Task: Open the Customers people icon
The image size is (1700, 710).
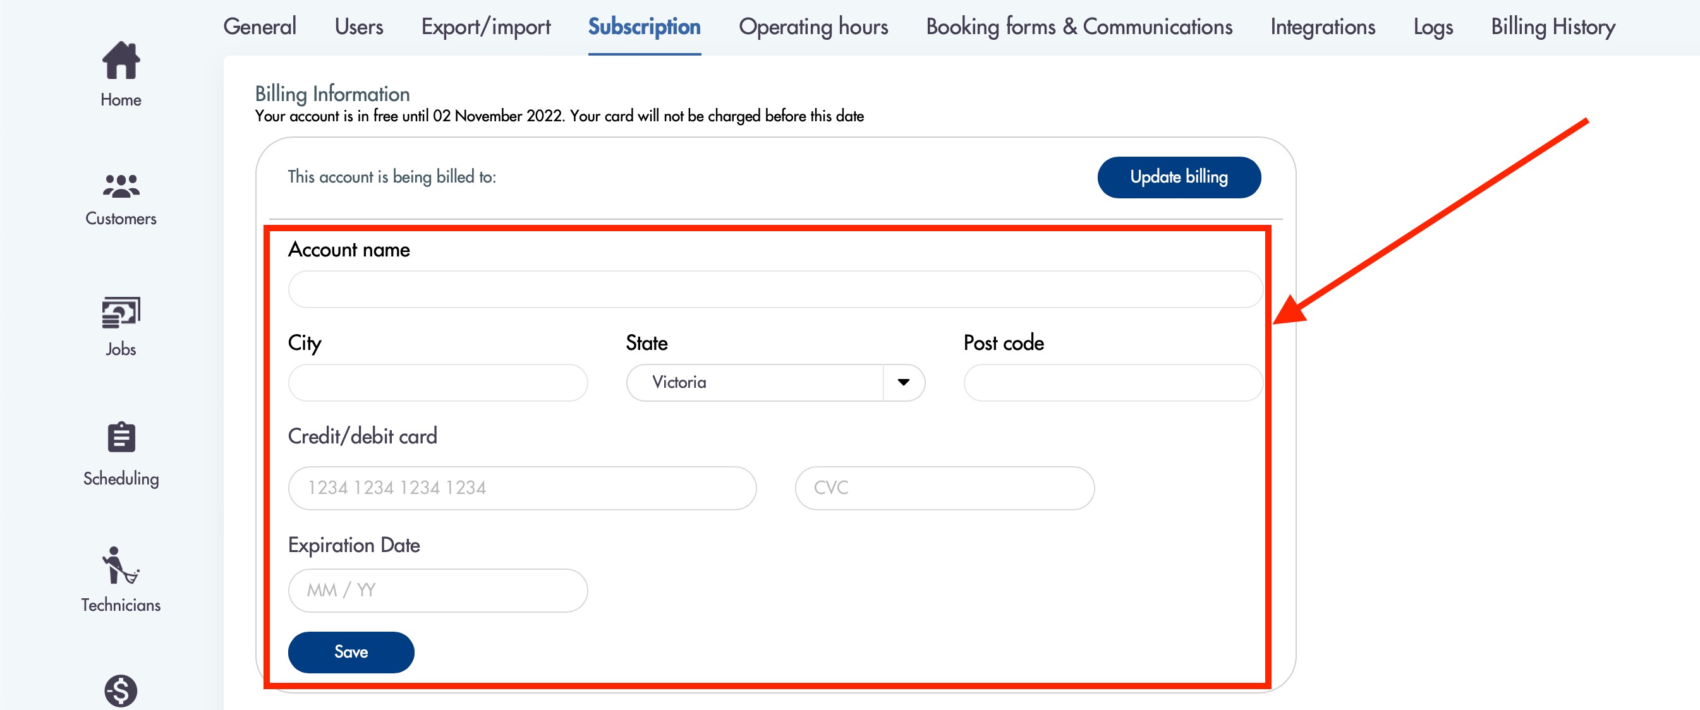Action: click(x=121, y=186)
